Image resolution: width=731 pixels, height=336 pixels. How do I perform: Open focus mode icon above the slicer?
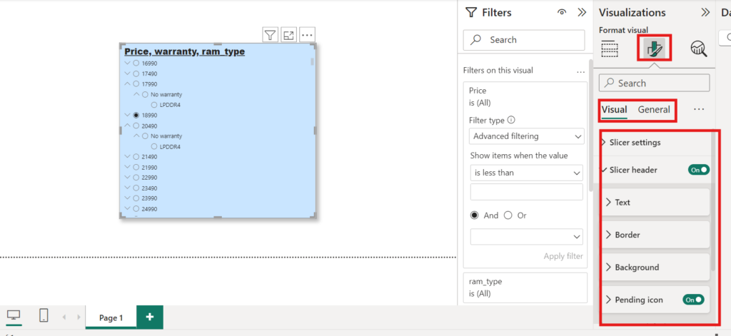pos(288,34)
